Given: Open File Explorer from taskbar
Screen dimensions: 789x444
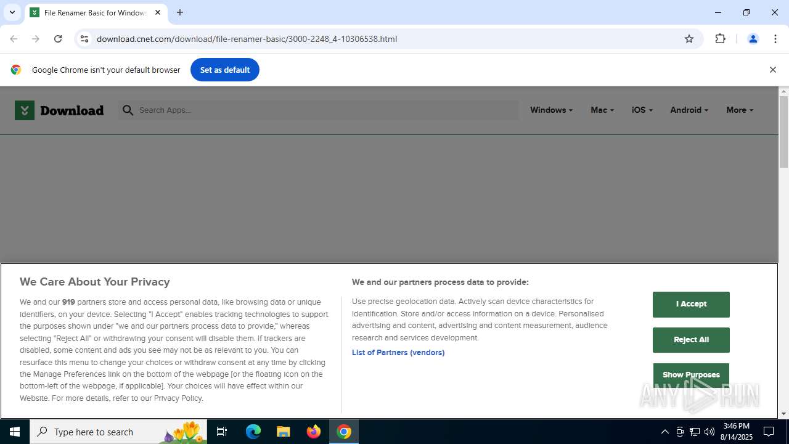Looking at the screenshot, I should (284, 432).
